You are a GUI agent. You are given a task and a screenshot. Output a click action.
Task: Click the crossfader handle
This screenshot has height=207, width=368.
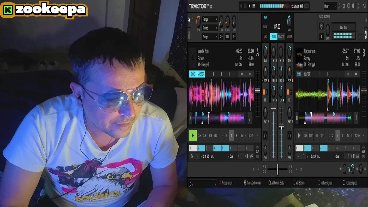pyautogui.click(x=277, y=169)
